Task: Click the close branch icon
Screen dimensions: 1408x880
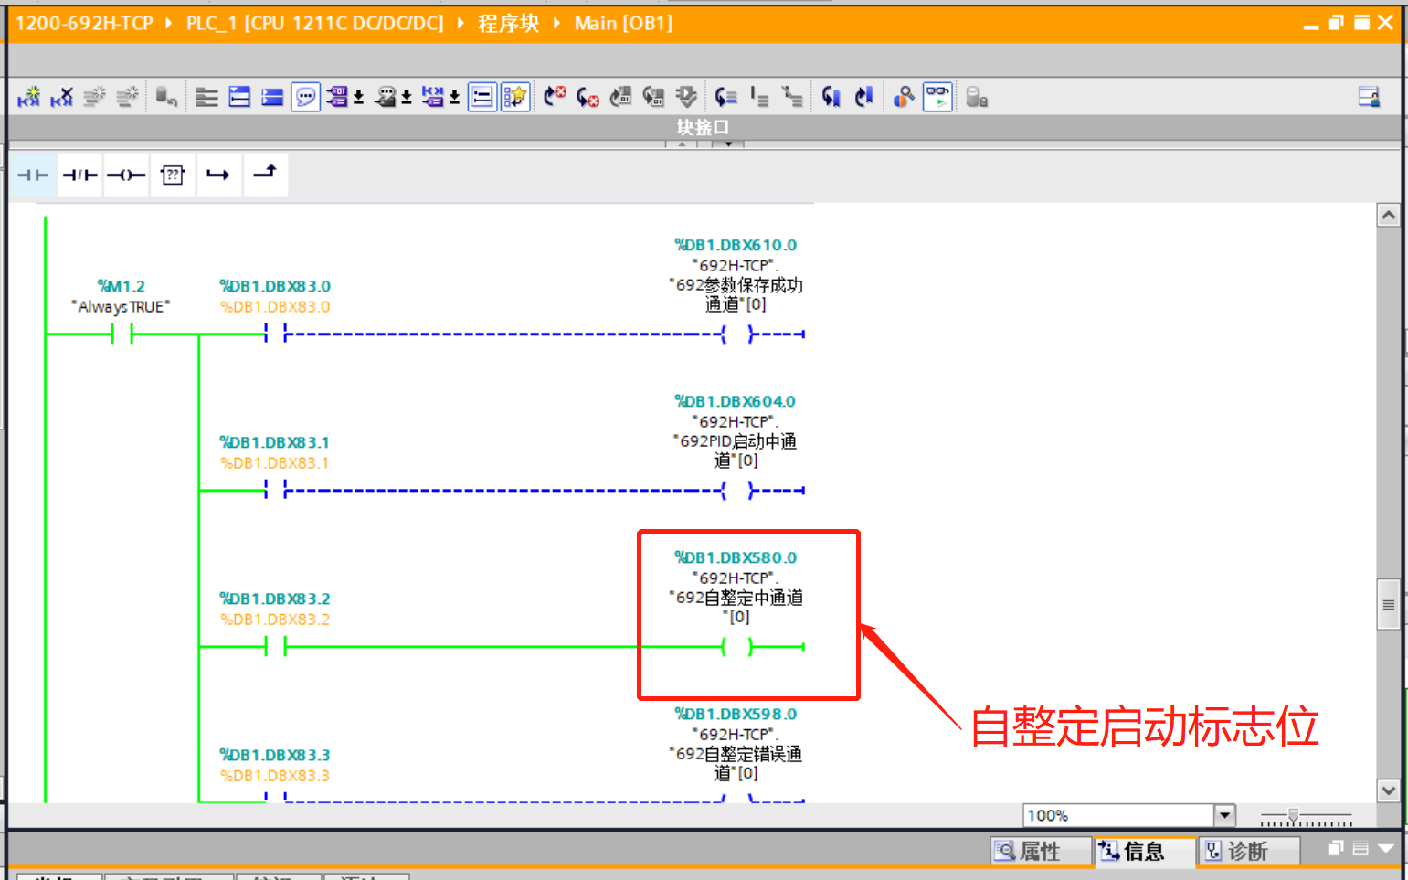Action: 265,175
